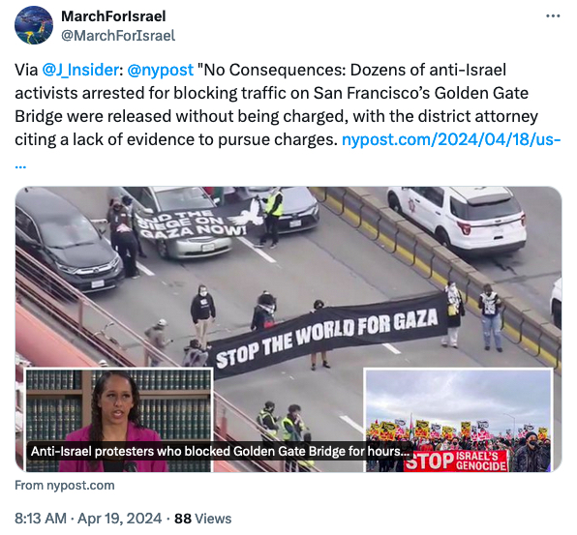Open the MarchForIsrael profile avatar
577x535 pixels.
34,25
